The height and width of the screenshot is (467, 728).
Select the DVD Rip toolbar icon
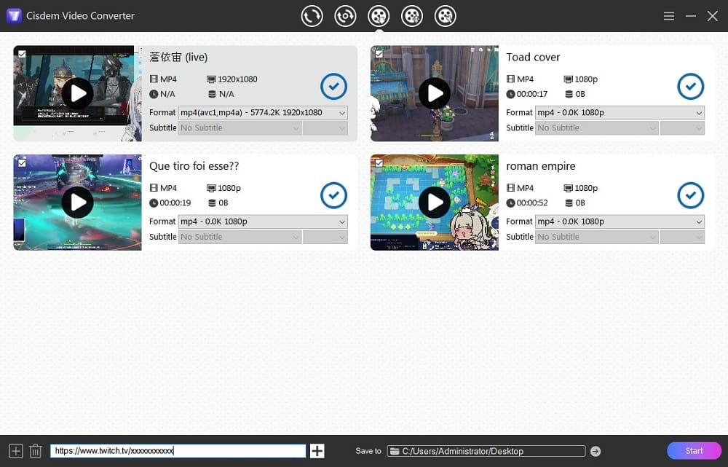[x=345, y=15]
